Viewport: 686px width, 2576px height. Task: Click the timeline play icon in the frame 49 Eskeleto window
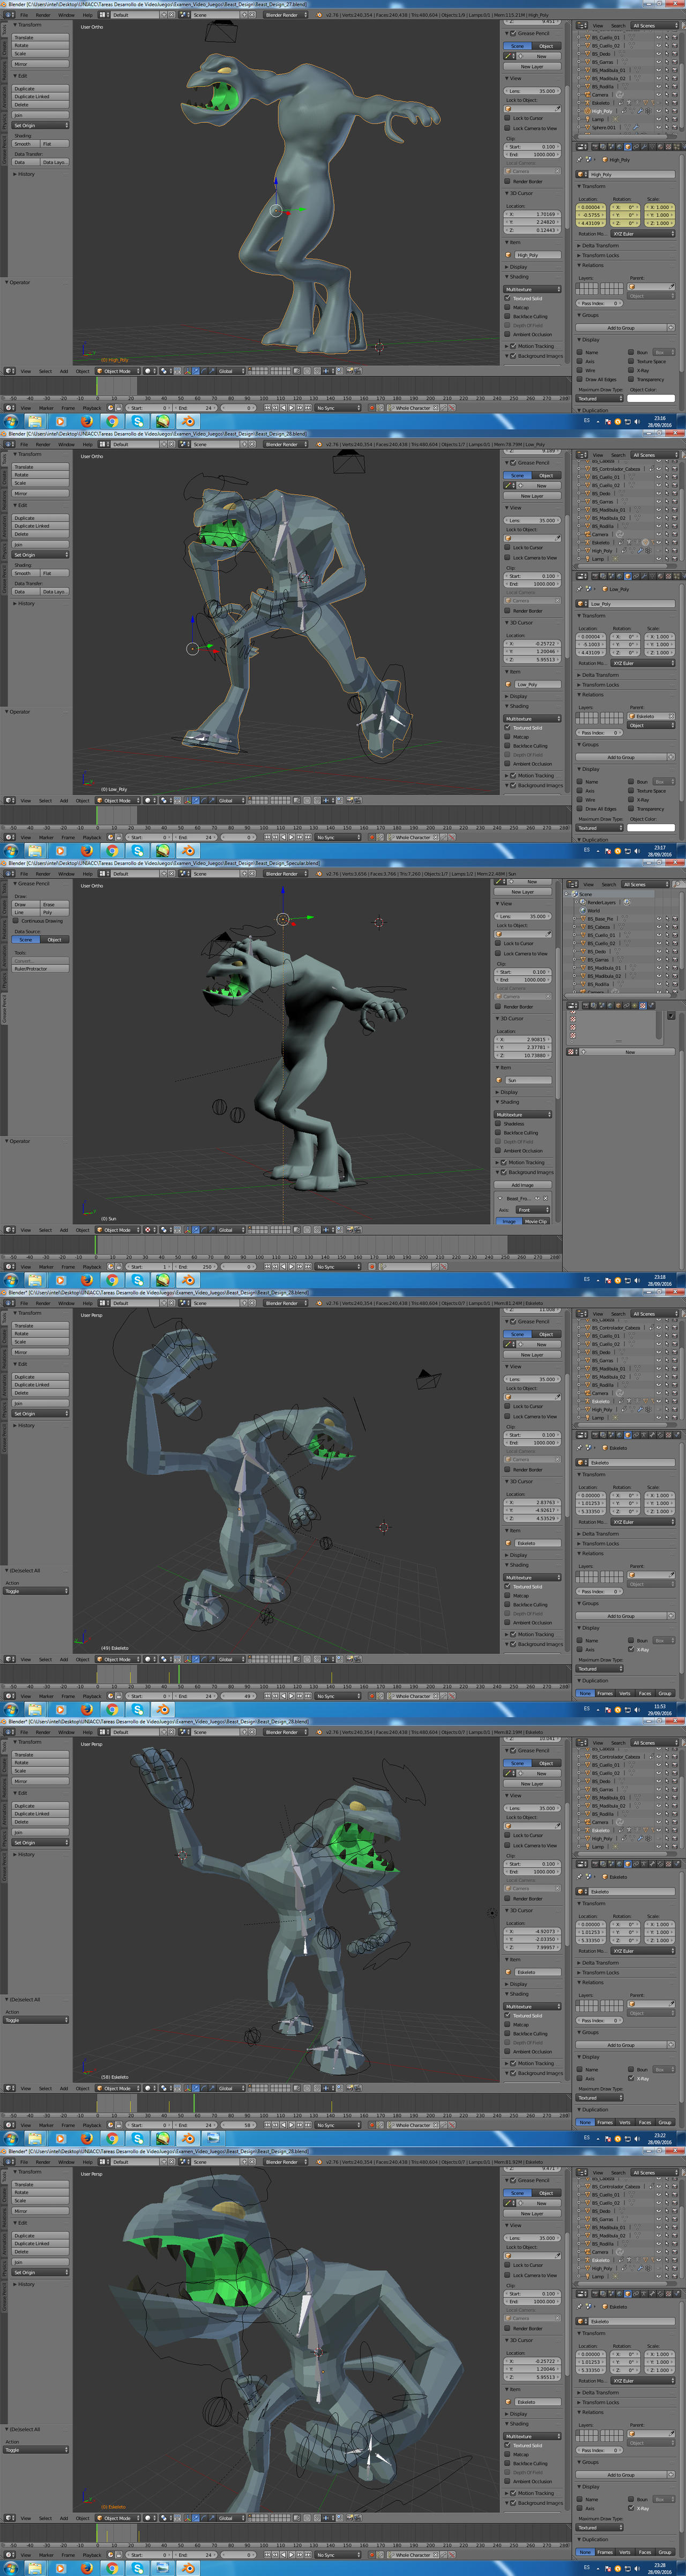point(290,1696)
